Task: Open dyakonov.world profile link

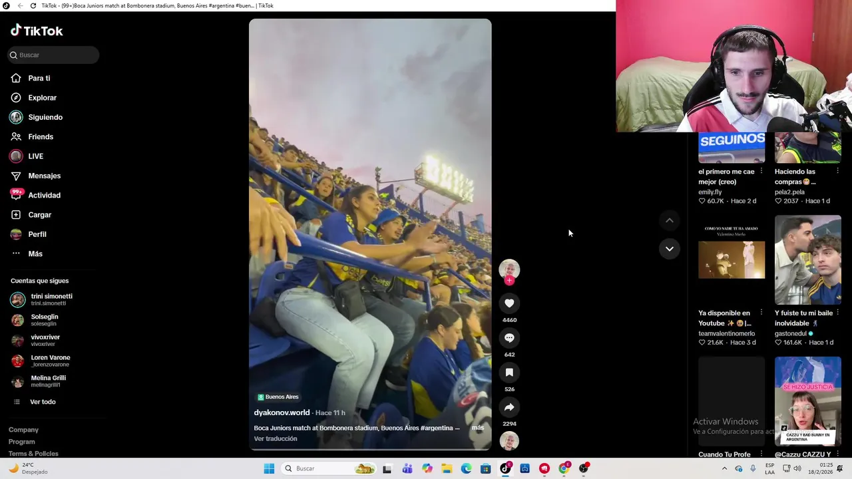Action: (x=282, y=412)
